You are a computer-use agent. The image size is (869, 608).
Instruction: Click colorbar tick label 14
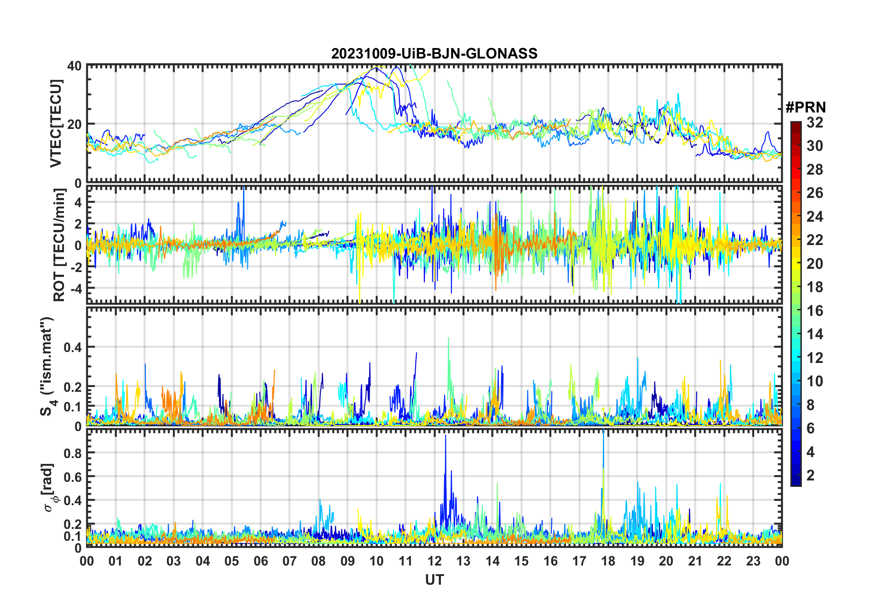pos(815,334)
